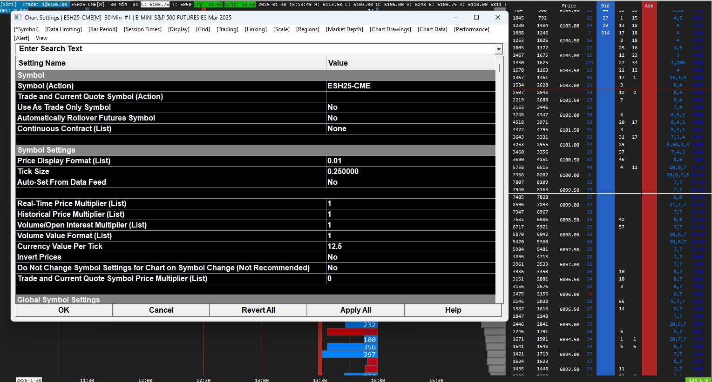The image size is (712, 382).
Task: Click the 232 volume bar on chart
Action: point(362,325)
